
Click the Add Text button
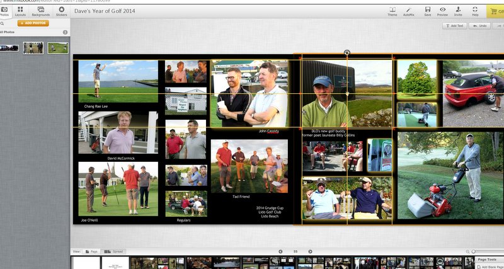(x=454, y=26)
